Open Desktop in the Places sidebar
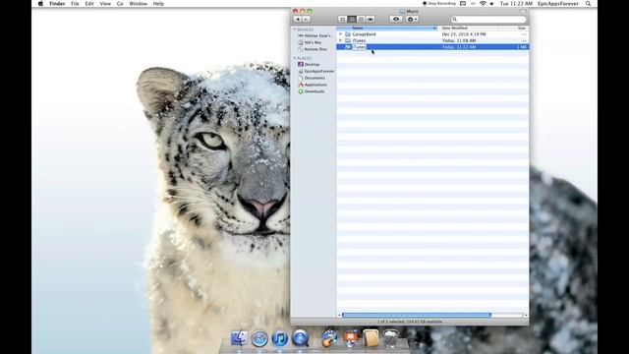This screenshot has height=354, width=629. [x=309, y=65]
